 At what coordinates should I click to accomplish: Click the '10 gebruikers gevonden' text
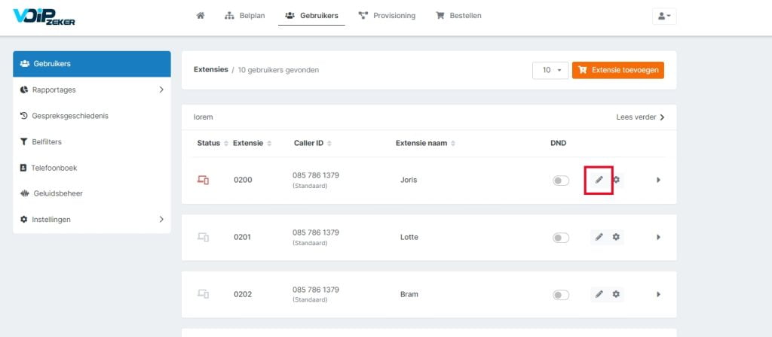click(x=278, y=70)
